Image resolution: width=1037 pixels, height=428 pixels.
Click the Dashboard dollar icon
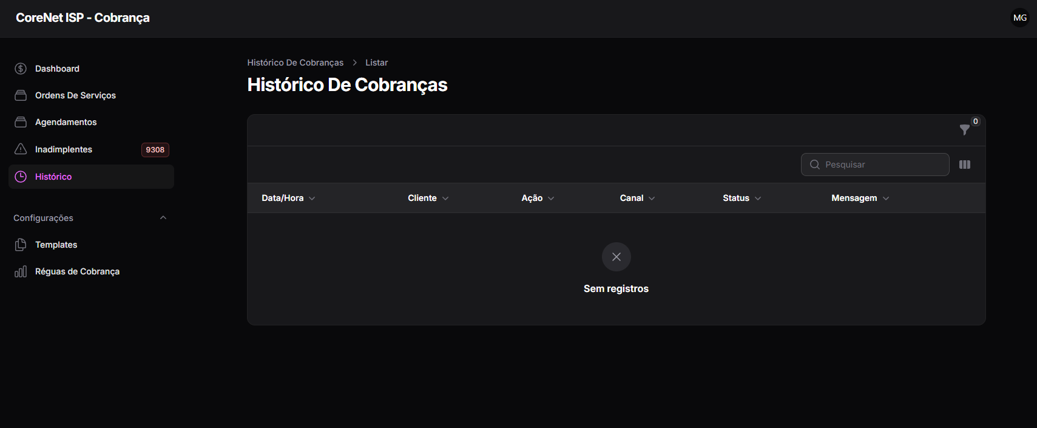[x=21, y=69]
